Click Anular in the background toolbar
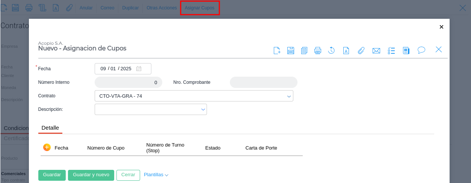Viewport: 471px width, 183px height. coord(86,8)
